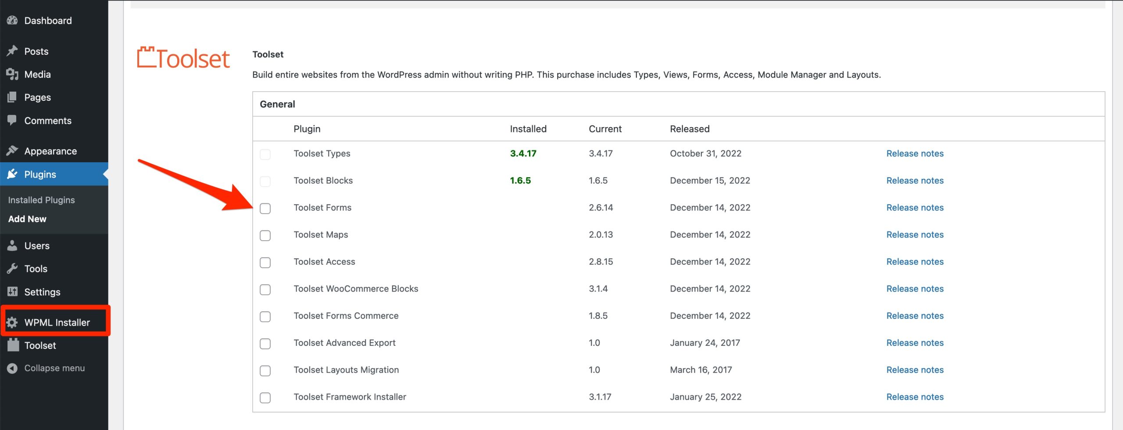Screen dimensions: 1123x430
Task: Check the Toolset Forms checkbox
Action: click(x=265, y=208)
